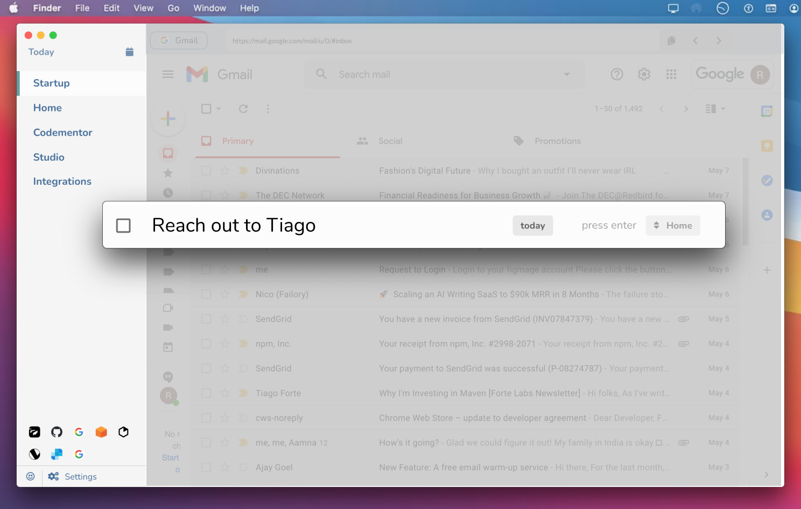This screenshot has width=801, height=509.
Task: Open the black paper-plane integration icon
Action: (x=34, y=432)
